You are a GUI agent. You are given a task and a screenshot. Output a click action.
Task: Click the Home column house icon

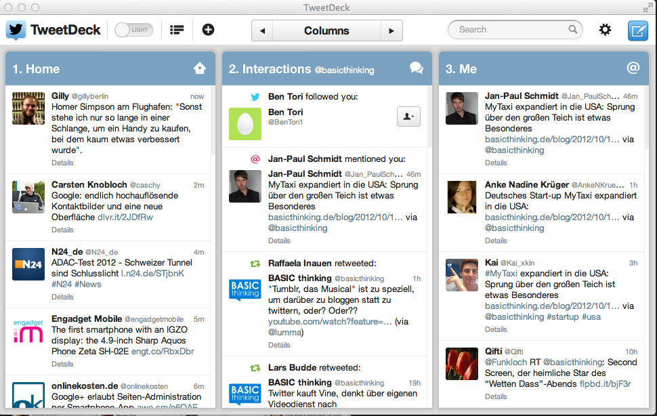click(x=199, y=68)
